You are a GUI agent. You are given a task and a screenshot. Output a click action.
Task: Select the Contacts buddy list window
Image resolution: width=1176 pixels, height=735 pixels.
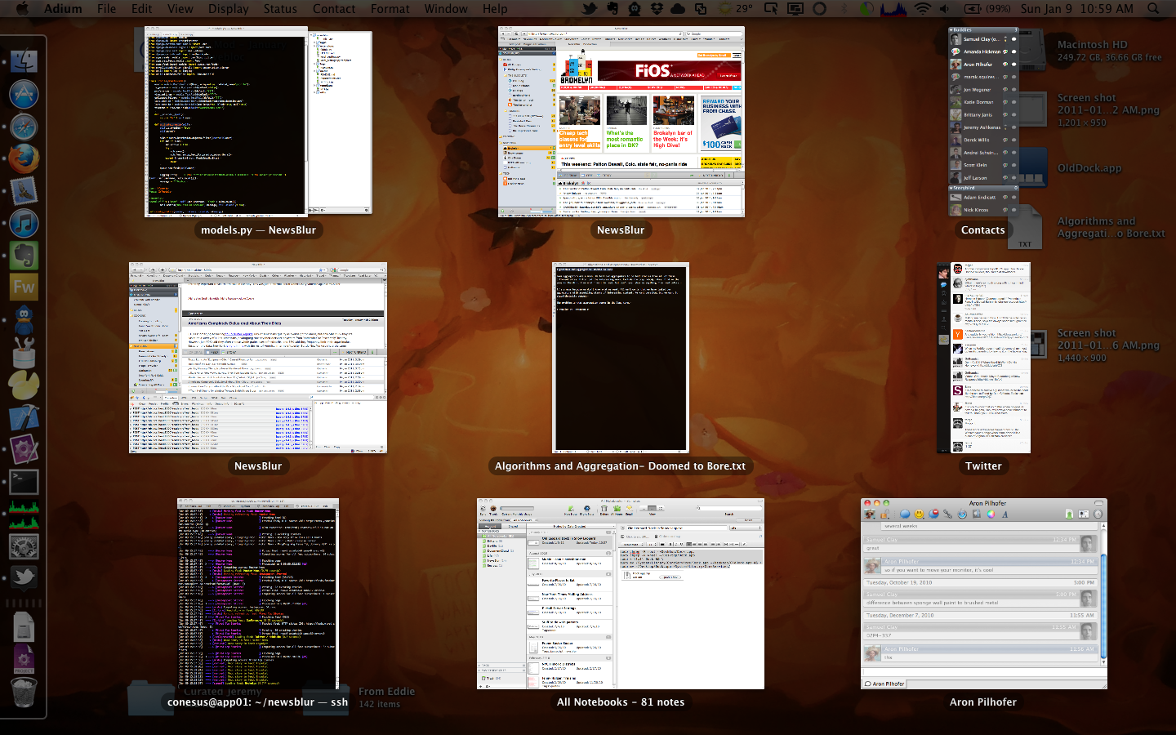(x=983, y=122)
